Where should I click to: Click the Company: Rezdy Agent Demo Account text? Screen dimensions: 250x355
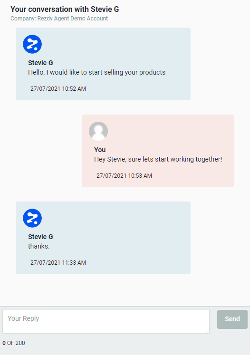click(x=59, y=19)
